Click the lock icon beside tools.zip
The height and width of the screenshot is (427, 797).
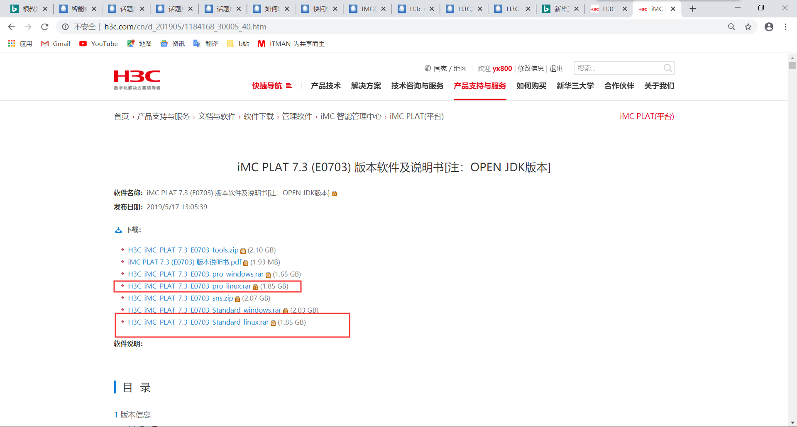coord(243,251)
